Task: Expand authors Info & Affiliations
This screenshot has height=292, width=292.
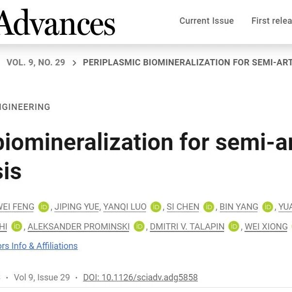Action: click(39, 246)
